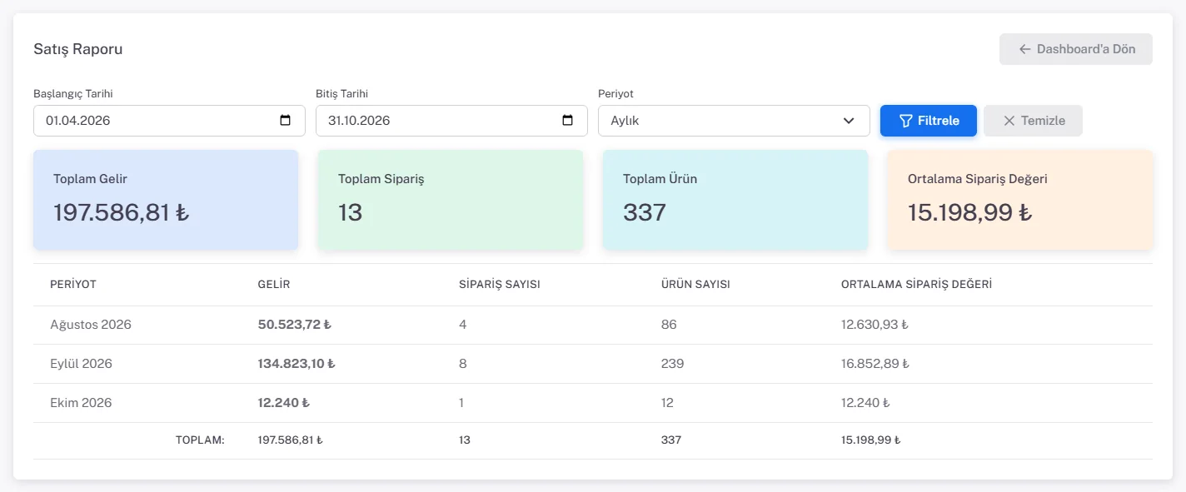Screen dimensions: 1186x492
Task: Select the Eylül 2026 row label
Action: pyautogui.click(x=81, y=364)
